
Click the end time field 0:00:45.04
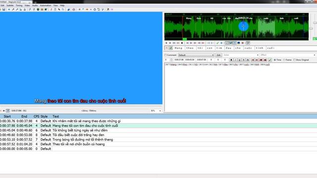190,60
